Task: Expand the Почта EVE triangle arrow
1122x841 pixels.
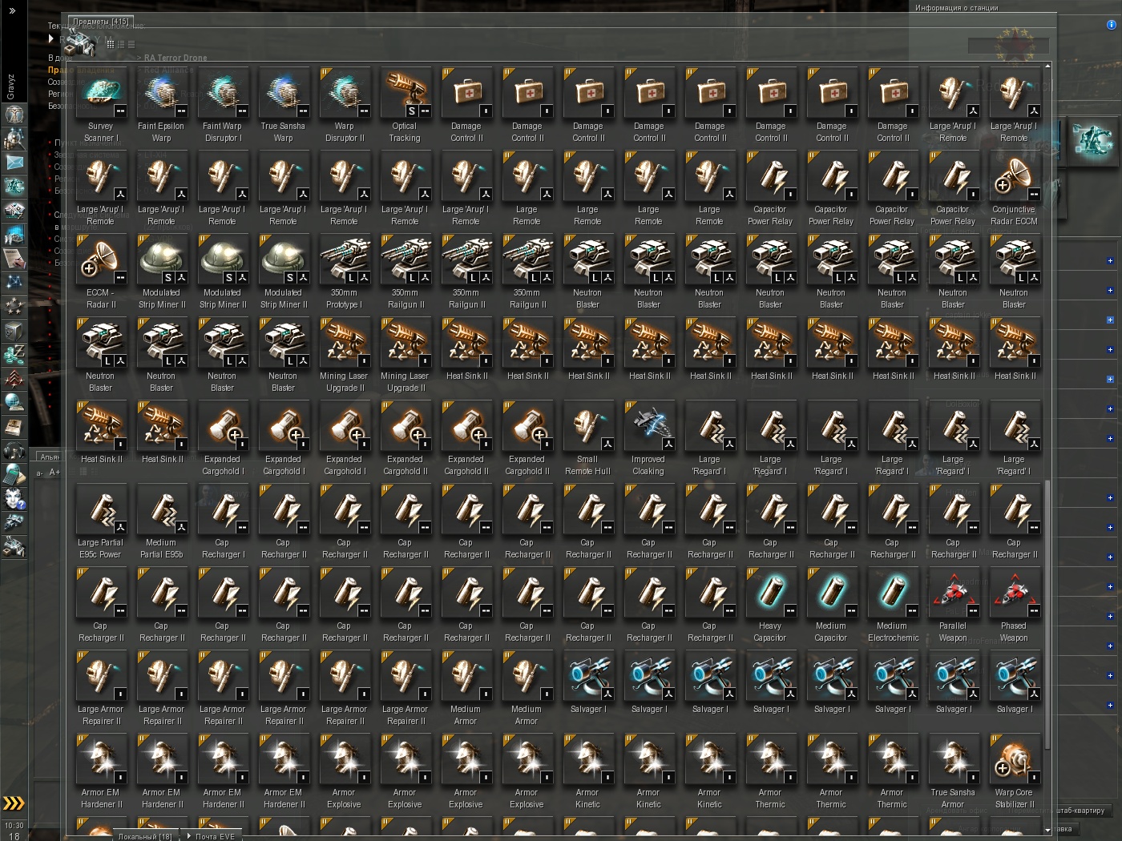Action: click(189, 835)
